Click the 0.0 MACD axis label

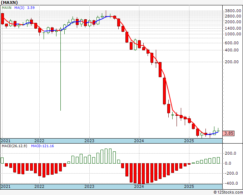pos(228,163)
